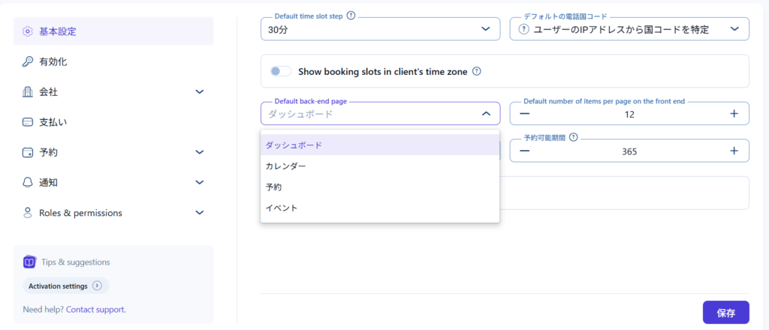Viewport: 769px width, 330px height.
Task: Increase items per page with plus button
Action: pyautogui.click(x=734, y=113)
